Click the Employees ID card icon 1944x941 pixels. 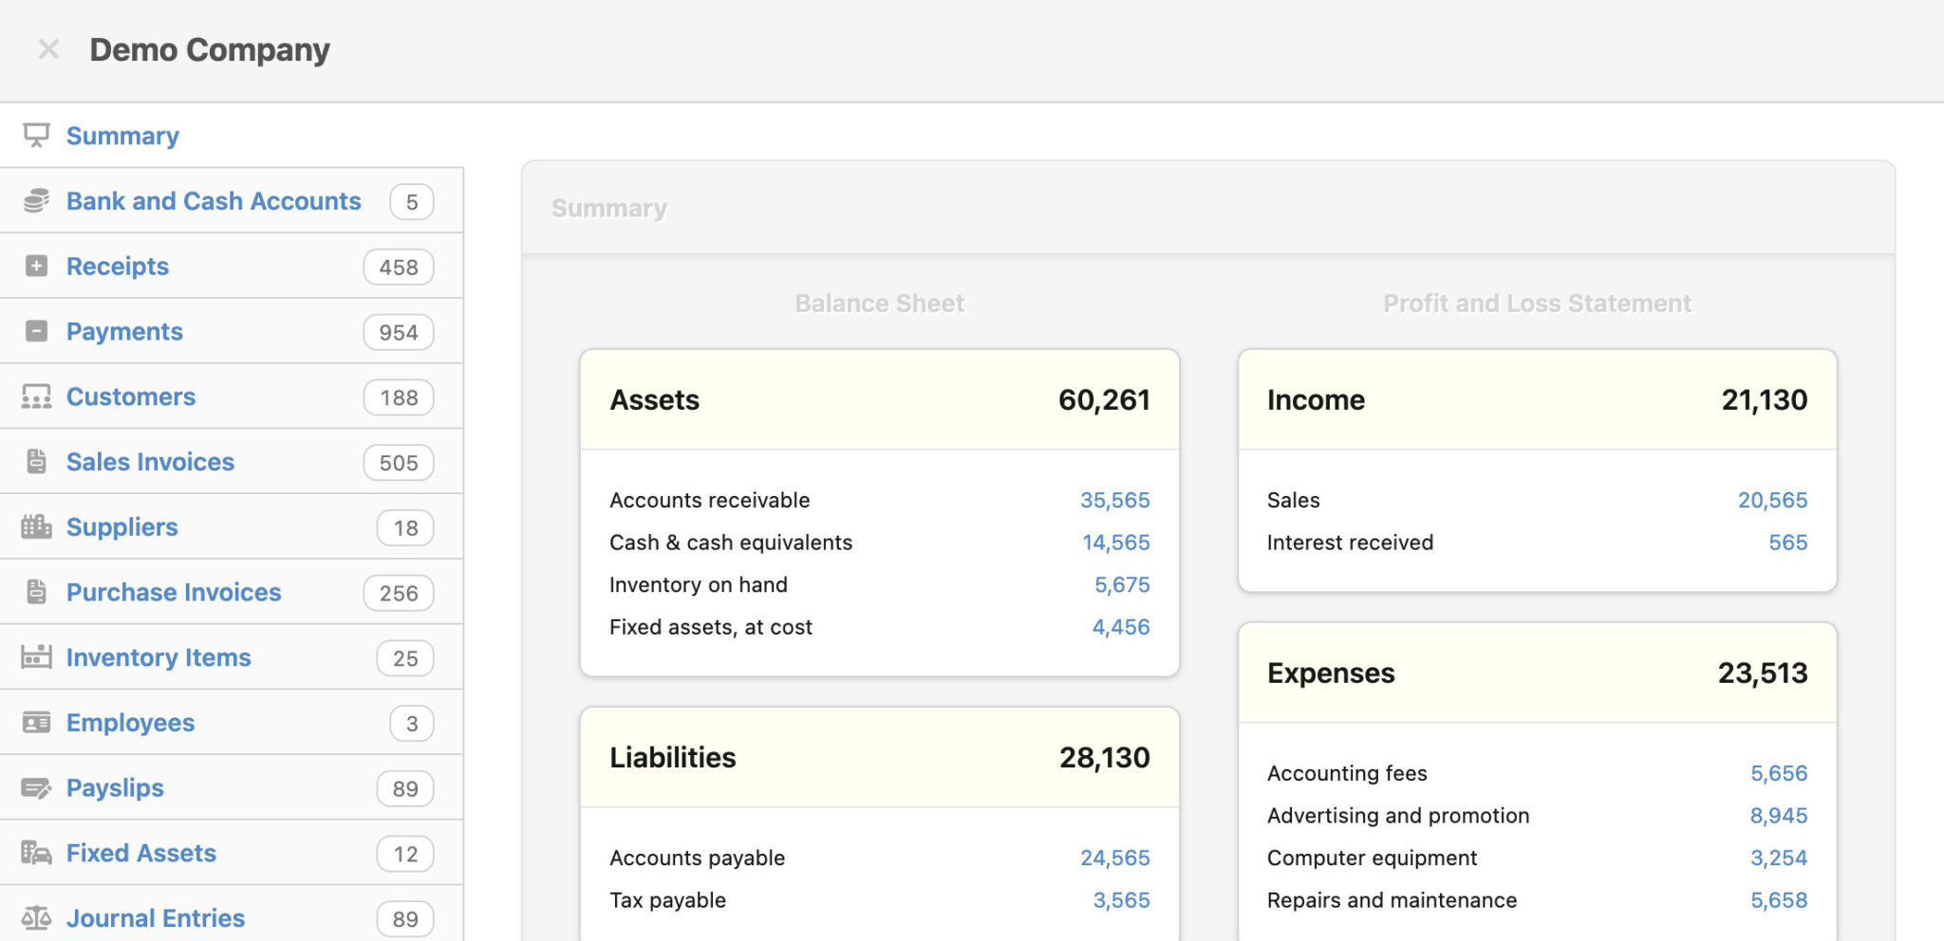pos(36,722)
